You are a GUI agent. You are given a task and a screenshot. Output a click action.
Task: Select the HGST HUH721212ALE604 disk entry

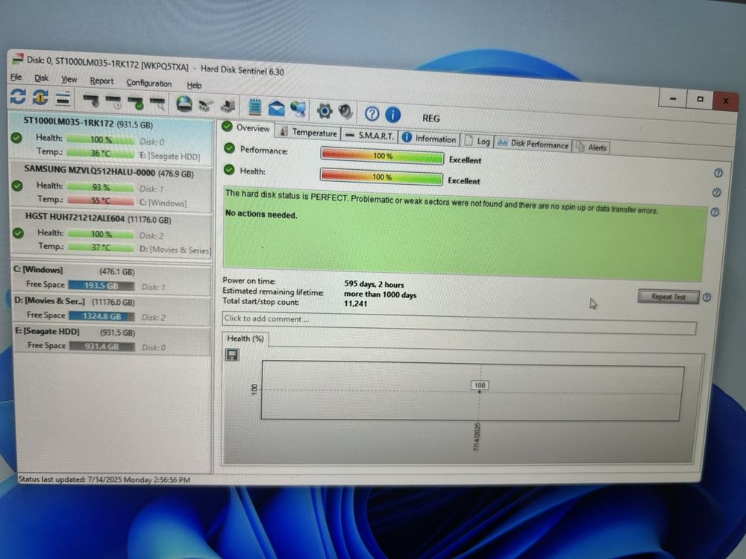click(111, 233)
